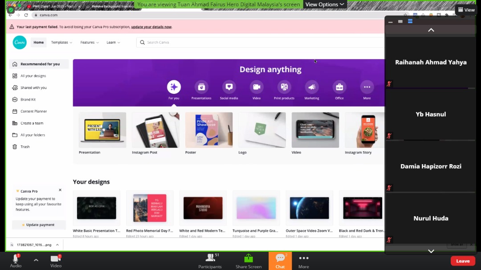Go to Content Planner in sidebar
Viewport: 481px width, 270px height.
pyautogui.click(x=33, y=111)
